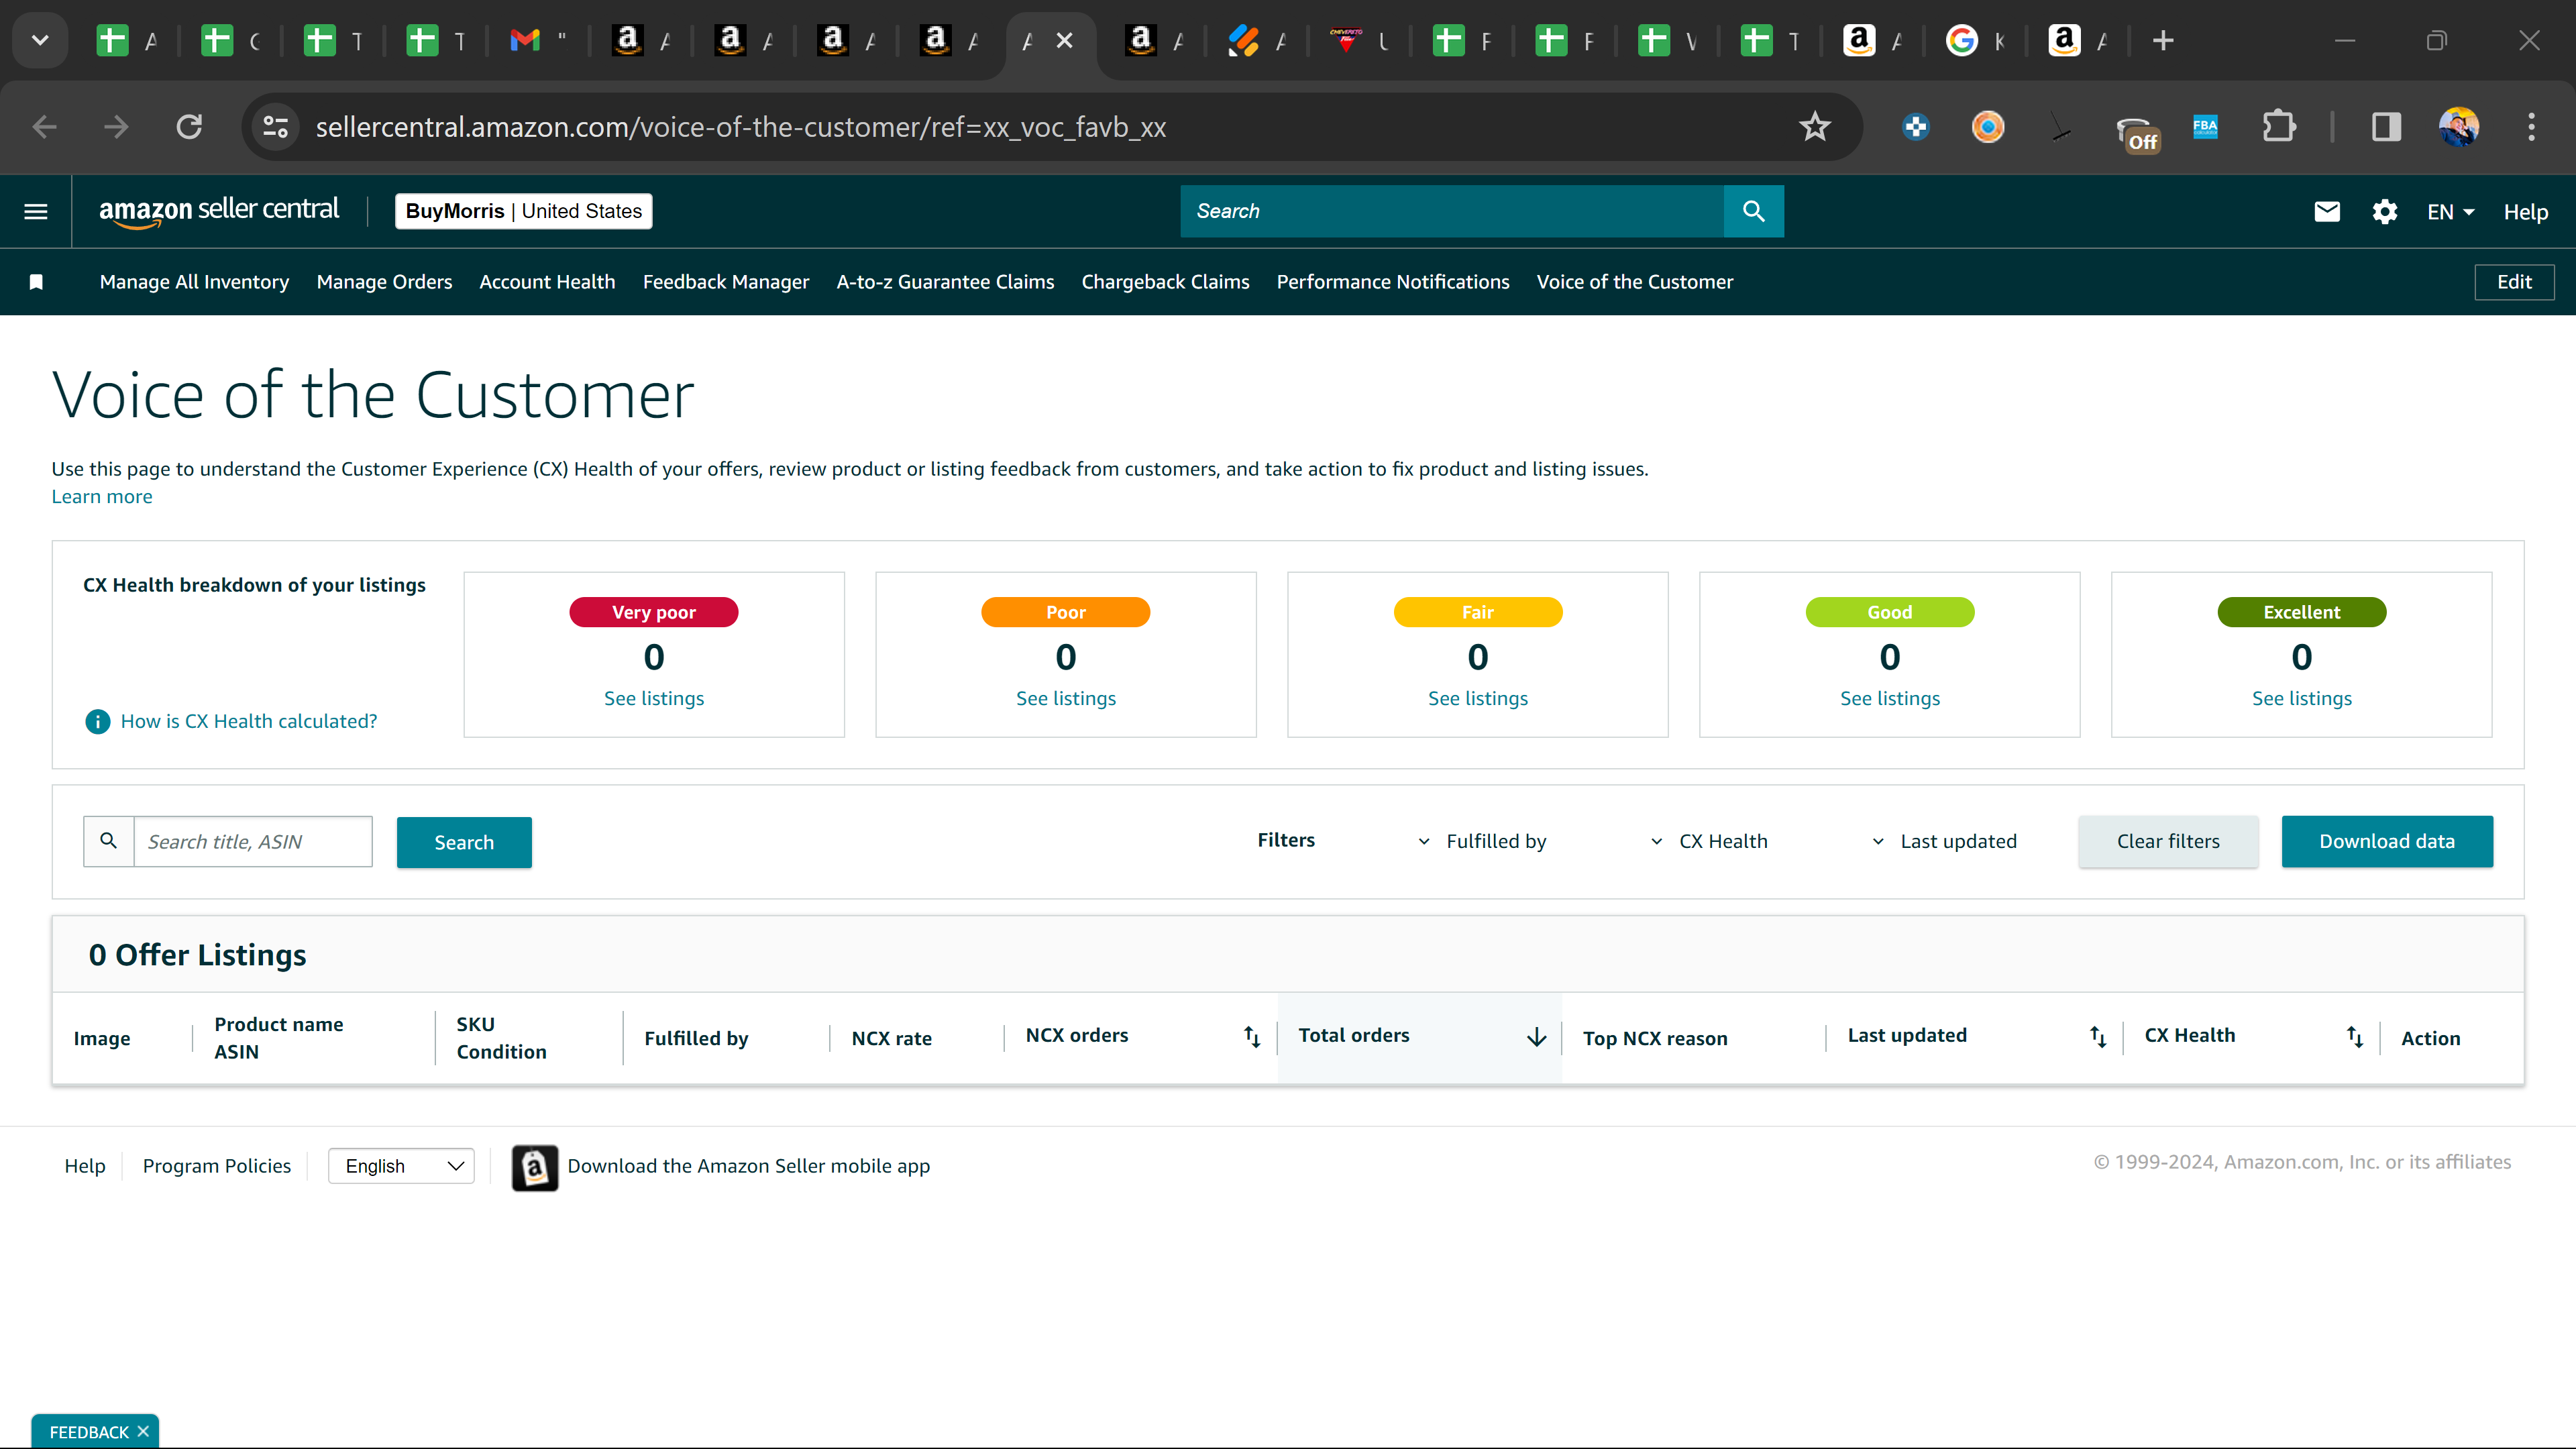The image size is (2576, 1449).
Task: Focus the top Search input box
Action: [1452, 211]
